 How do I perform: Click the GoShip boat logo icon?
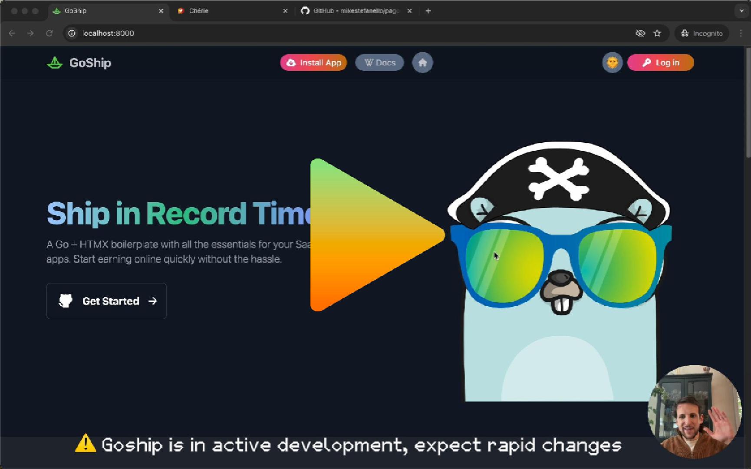pyautogui.click(x=55, y=63)
